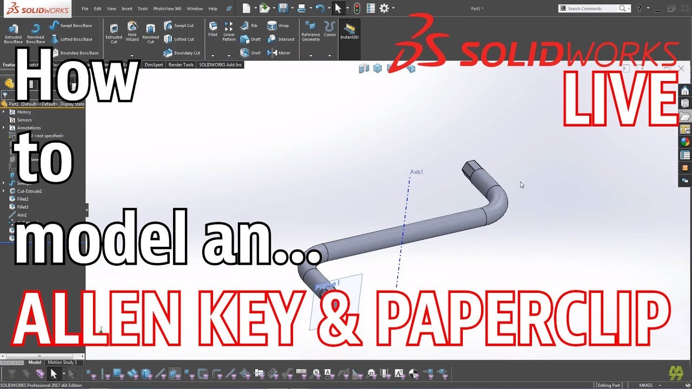Open the PhotoView 360 menu
This screenshot has height=389, width=692.
[x=167, y=9]
